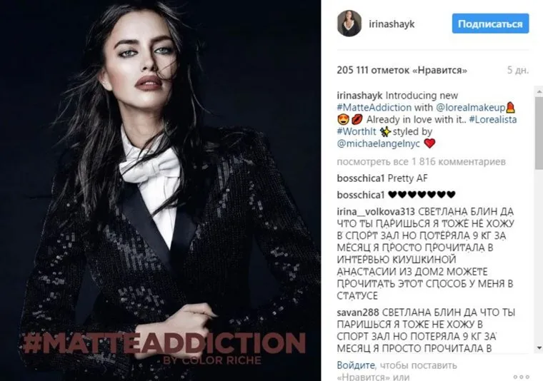Click the Подписаться follow button

(490, 24)
